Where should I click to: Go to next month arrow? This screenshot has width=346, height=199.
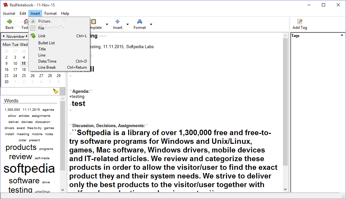click(27, 36)
